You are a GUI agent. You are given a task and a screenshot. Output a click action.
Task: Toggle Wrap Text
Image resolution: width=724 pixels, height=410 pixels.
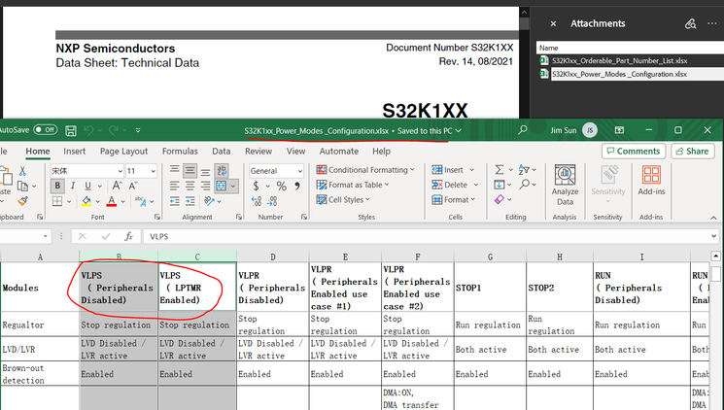point(222,170)
